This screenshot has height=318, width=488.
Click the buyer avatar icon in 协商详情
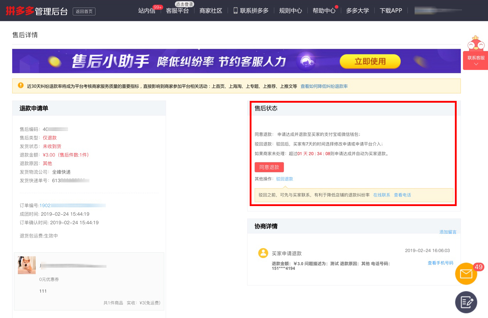coord(263,253)
